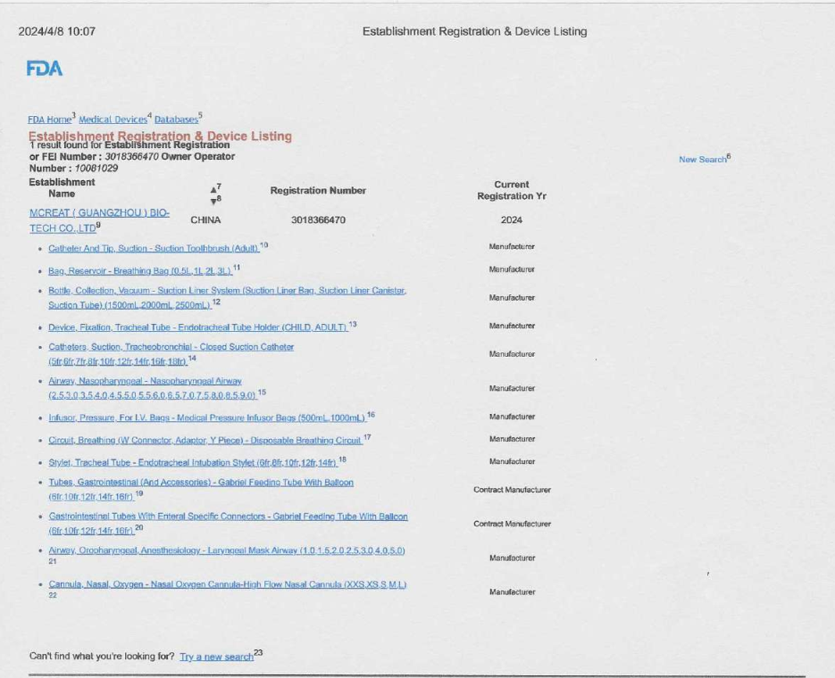This screenshot has width=835, height=678.
Task: Select 'Manufacturer' beside the Endotracheal Tube Holder listing
Action: [x=512, y=326]
